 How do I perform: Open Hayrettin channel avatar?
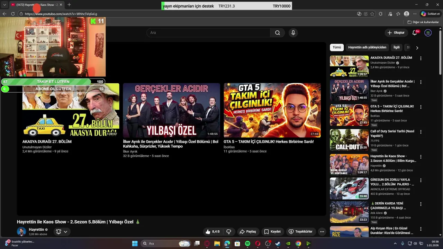point(21,232)
